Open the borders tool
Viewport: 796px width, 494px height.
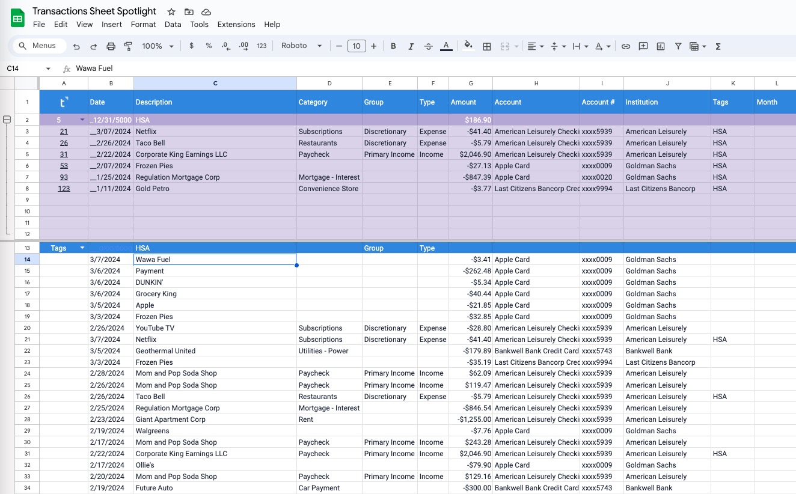pyautogui.click(x=487, y=46)
